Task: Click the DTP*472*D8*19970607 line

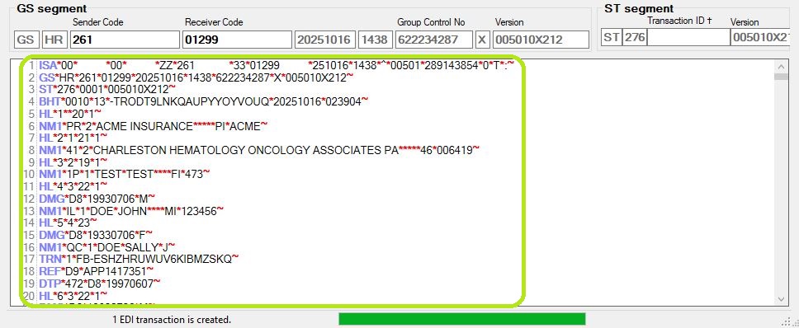Action: pyautogui.click(x=99, y=283)
